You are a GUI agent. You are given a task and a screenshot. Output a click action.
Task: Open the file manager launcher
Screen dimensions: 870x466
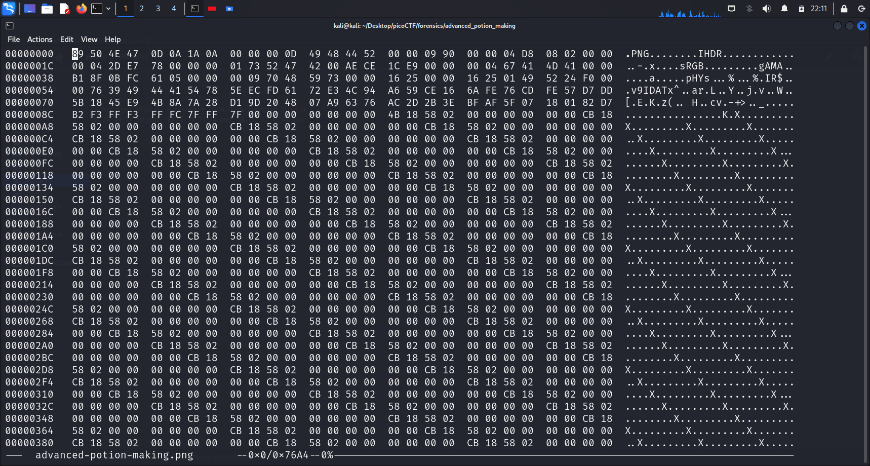(47, 9)
